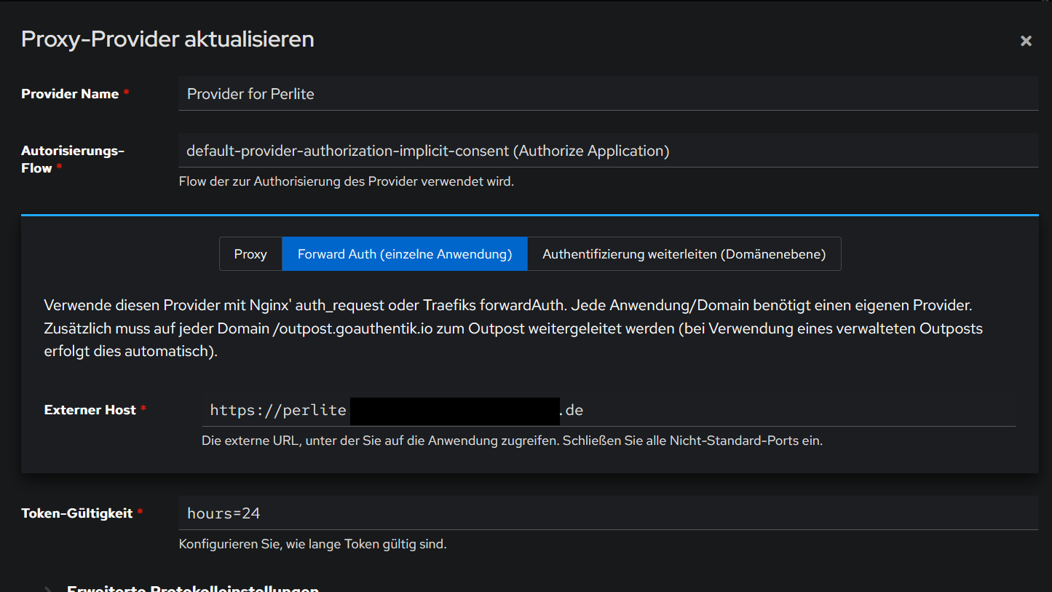This screenshot has width=1052, height=592.
Task: Select Forward Auth (einzelne Anwendung) tab
Action: [x=404, y=254]
